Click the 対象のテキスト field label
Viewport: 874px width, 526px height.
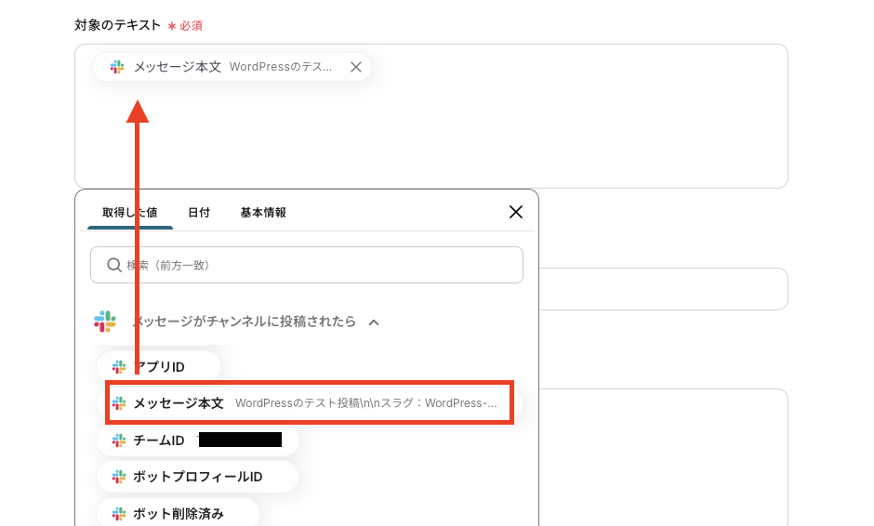(x=117, y=25)
